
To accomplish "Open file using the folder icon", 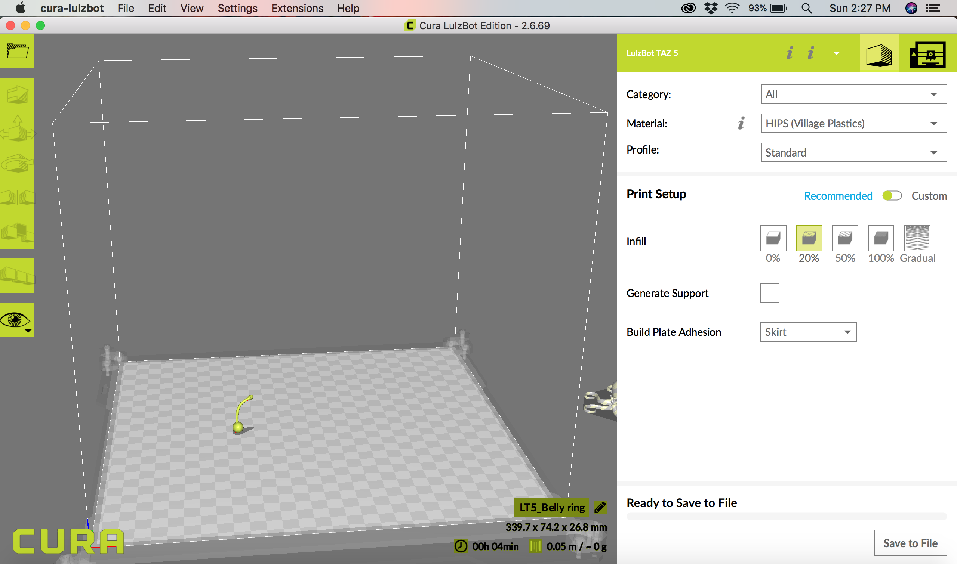I will 17,51.
